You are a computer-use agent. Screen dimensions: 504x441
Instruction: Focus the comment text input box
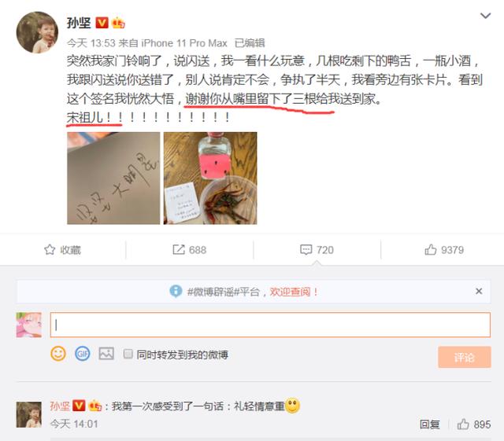point(270,325)
